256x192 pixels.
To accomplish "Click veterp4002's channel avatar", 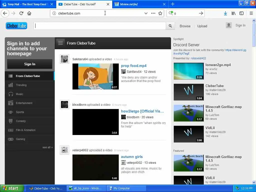I will click(64, 150).
